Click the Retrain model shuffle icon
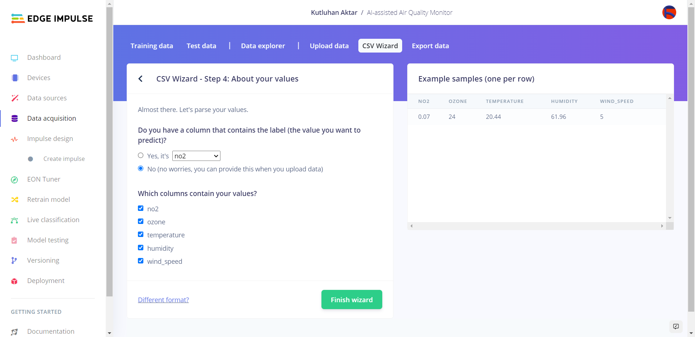Screen dimensions: 695x337 tap(15, 200)
